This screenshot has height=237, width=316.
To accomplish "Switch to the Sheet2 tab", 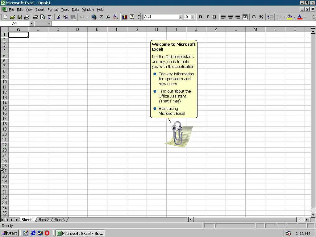I will click(44, 220).
